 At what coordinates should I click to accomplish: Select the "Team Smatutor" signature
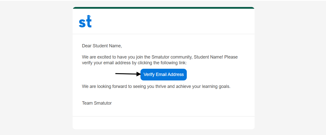(97, 103)
